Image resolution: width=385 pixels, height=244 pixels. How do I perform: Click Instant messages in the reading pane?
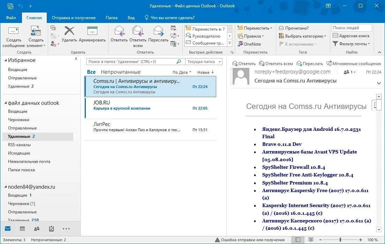pyautogui.click(x=353, y=64)
